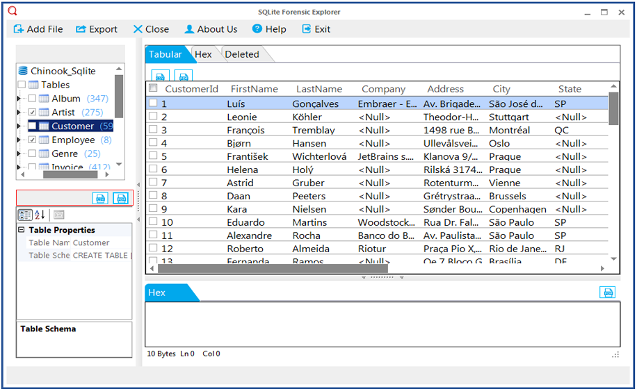
Task: Click the Chinook_Sqlite database icon
Action: point(23,71)
